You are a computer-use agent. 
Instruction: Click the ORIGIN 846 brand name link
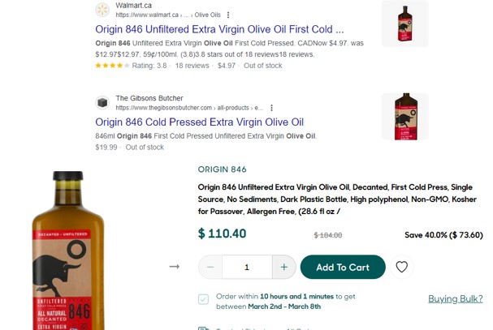(x=222, y=169)
